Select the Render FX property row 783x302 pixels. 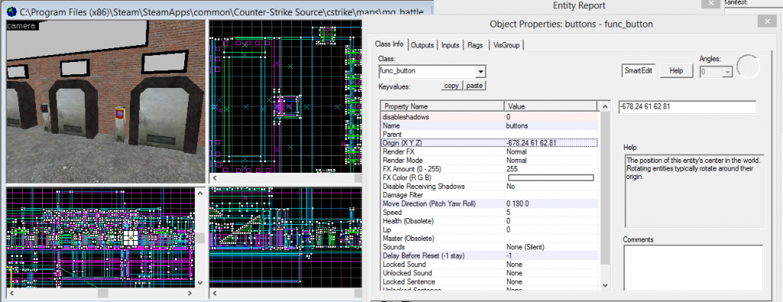pos(489,151)
